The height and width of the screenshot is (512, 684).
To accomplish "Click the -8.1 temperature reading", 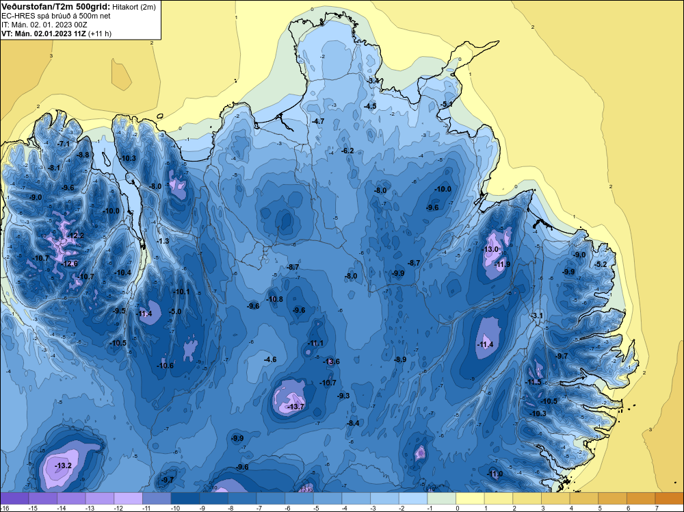I will click(54, 168).
